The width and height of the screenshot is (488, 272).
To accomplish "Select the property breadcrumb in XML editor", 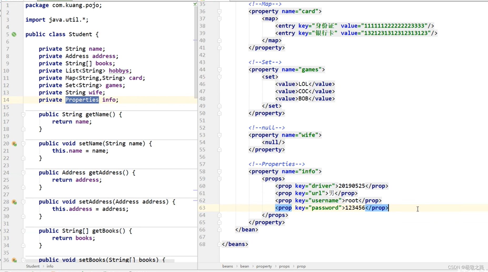I will click(x=264, y=266).
